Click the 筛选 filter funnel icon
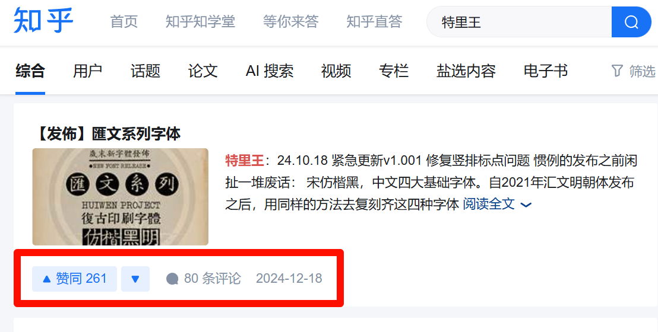The height and width of the screenshot is (332, 658). coord(617,71)
